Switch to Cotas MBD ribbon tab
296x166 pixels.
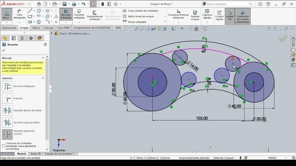(63, 28)
